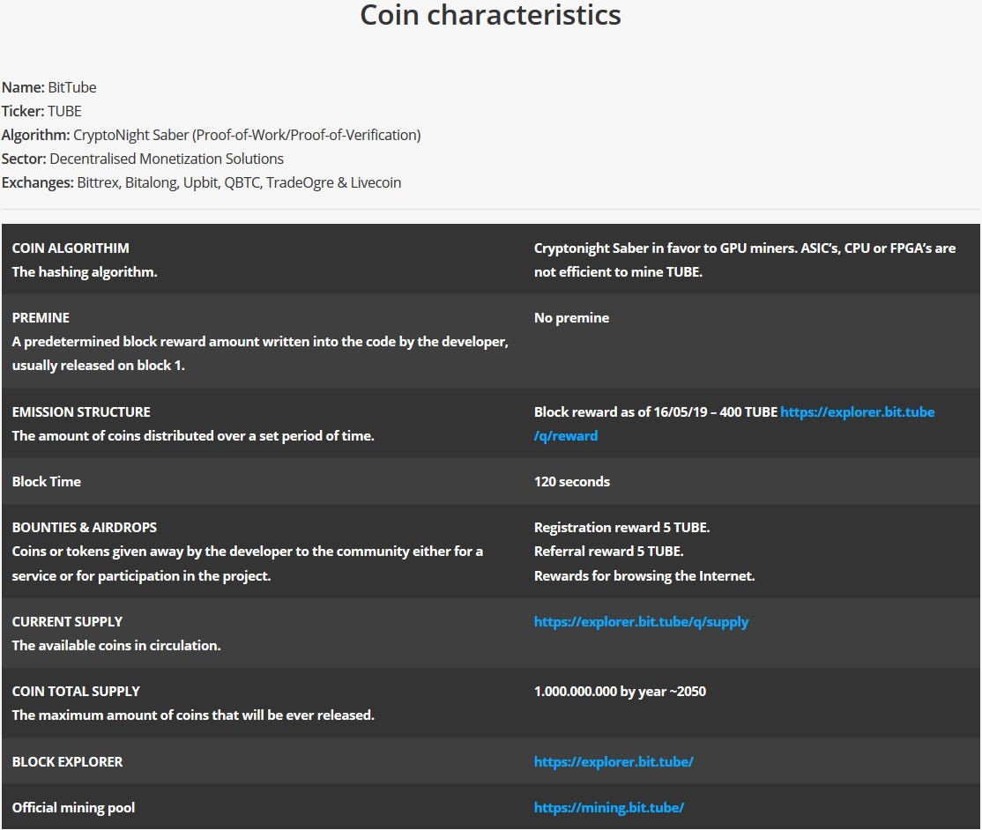The width and height of the screenshot is (982, 830).
Task: Click the Ticker: TUBE line
Action: click(x=41, y=111)
